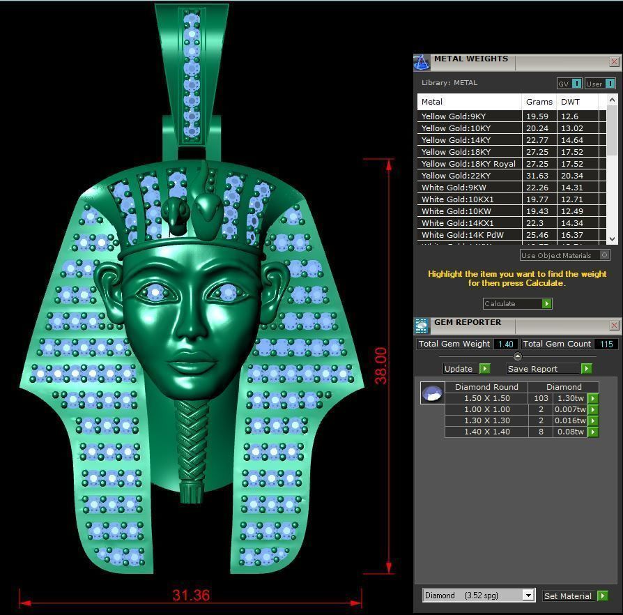Screen dimensions: 623x615
Task: Click the green arrow beside Save Report
Action: point(587,369)
